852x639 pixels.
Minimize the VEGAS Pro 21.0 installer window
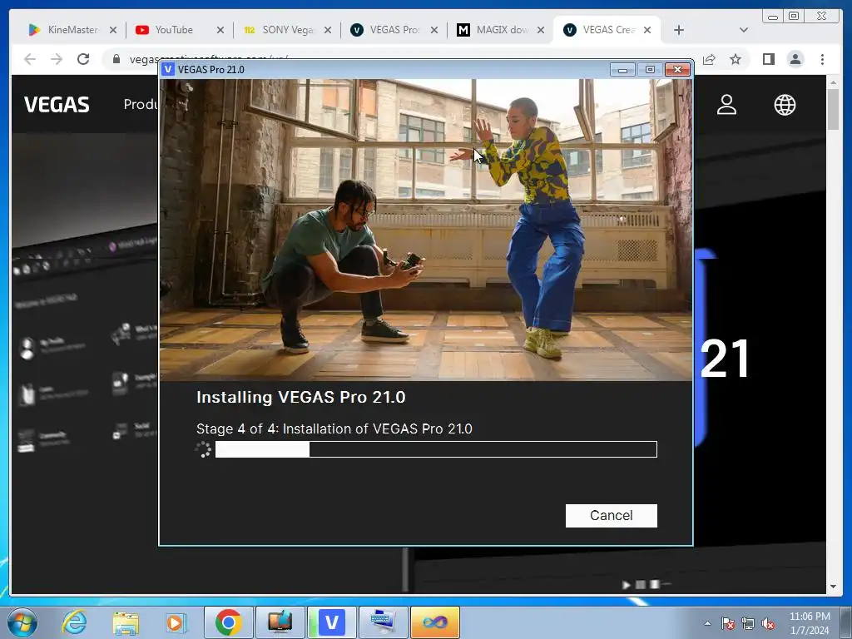pyautogui.click(x=622, y=70)
